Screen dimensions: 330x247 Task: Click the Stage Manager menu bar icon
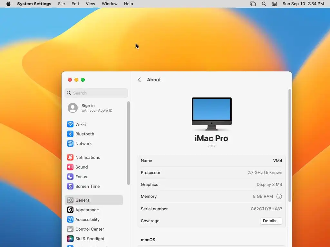[x=253, y=4]
